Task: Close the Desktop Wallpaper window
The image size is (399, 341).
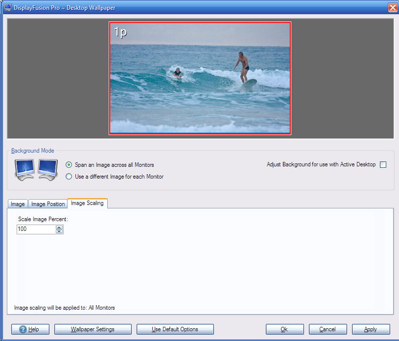Action: coord(392,7)
